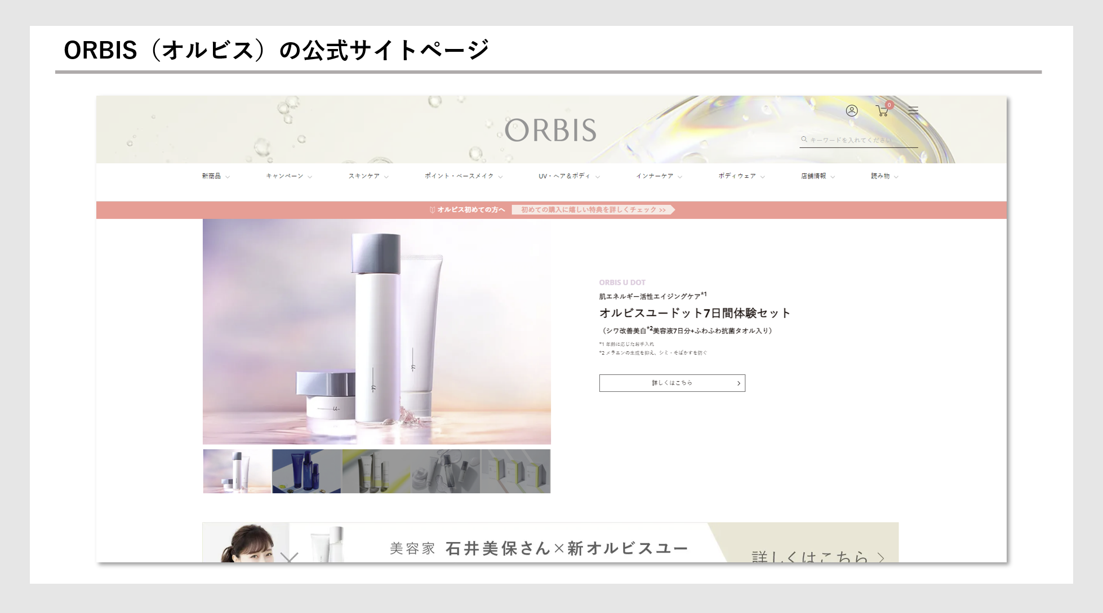
Task: Click the 初めての購入に嬉しい特典 banner link
Action: point(593,210)
